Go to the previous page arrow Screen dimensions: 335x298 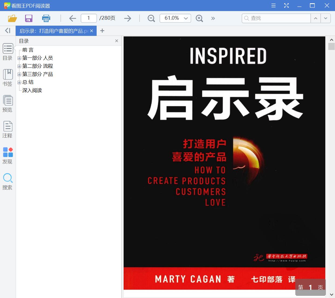(72, 18)
